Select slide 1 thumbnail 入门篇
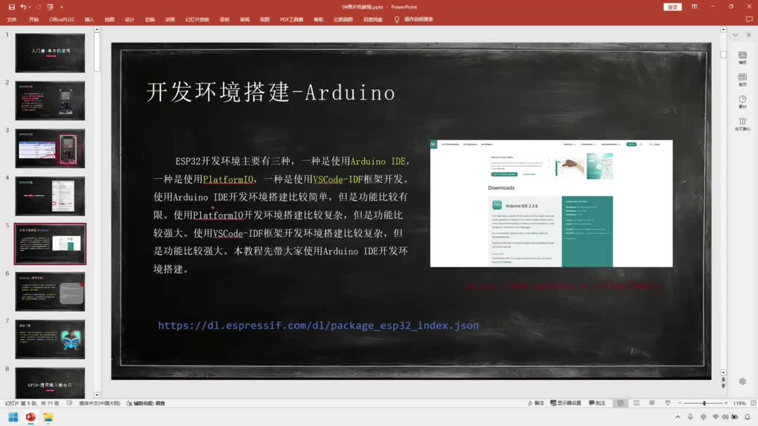This screenshot has height=426, width=758. pyautogui.click(x=50, y=53)
